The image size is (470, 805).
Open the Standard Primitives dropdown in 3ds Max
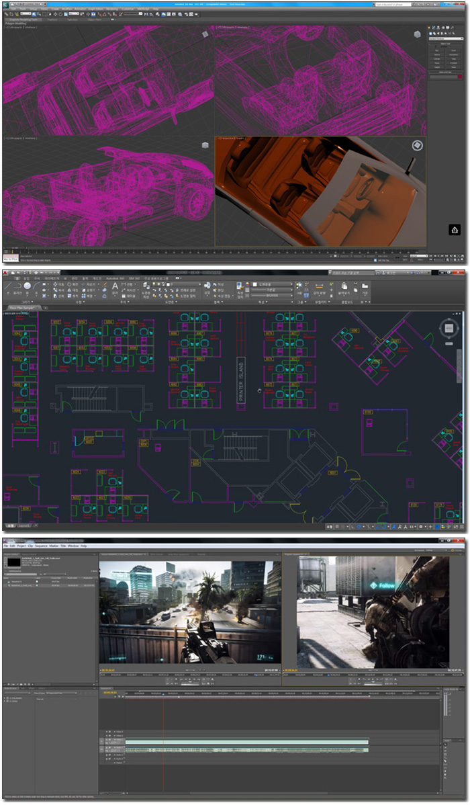(x=446, y=38)
